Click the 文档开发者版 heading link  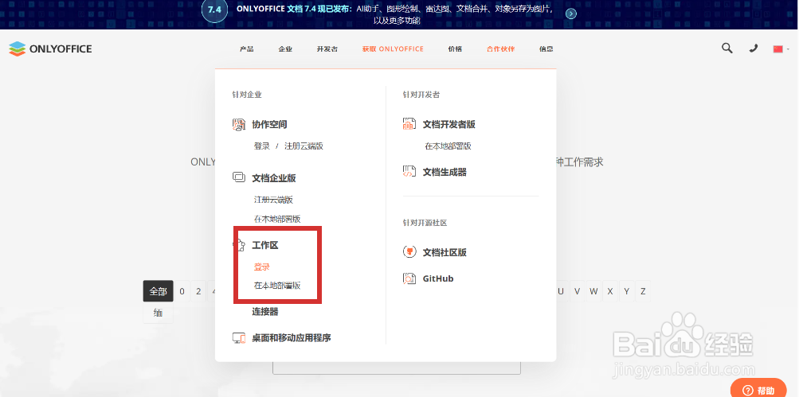[x=449, y=124]
